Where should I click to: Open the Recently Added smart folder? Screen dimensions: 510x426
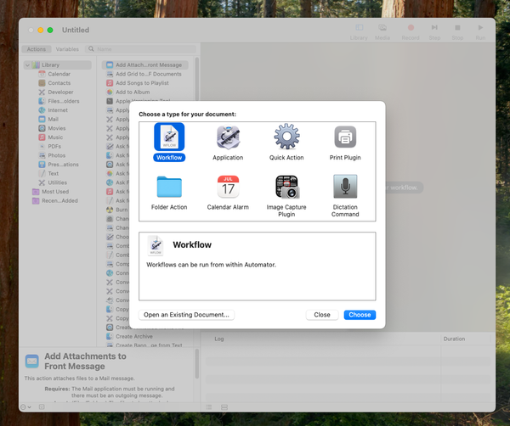[x=58, y=200]
